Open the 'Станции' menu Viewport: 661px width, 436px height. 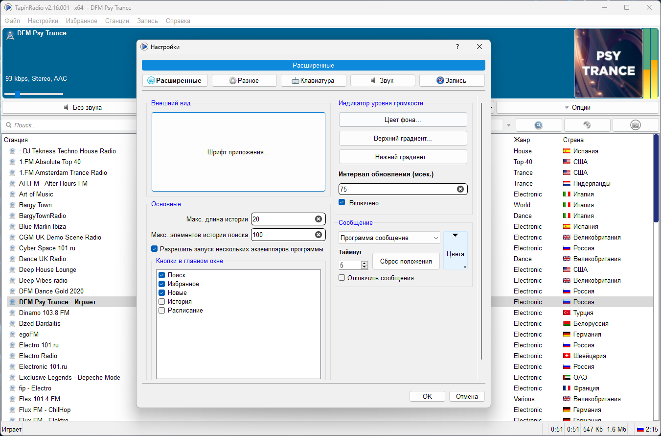(117, 21)
